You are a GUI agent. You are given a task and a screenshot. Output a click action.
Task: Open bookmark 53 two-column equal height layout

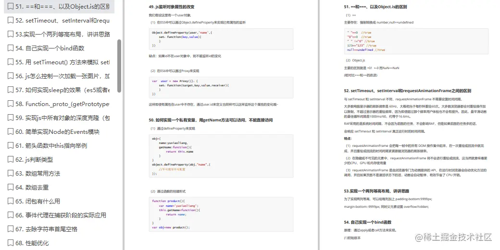pyautogui.click(x=62, y=35)
